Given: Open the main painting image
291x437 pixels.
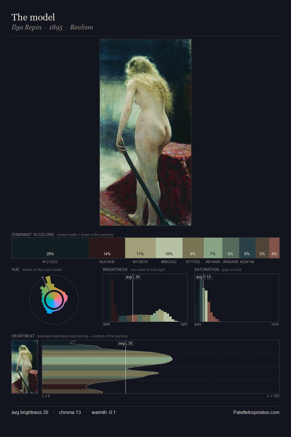Looking at the screenshot, I should (x=145, y=132).
